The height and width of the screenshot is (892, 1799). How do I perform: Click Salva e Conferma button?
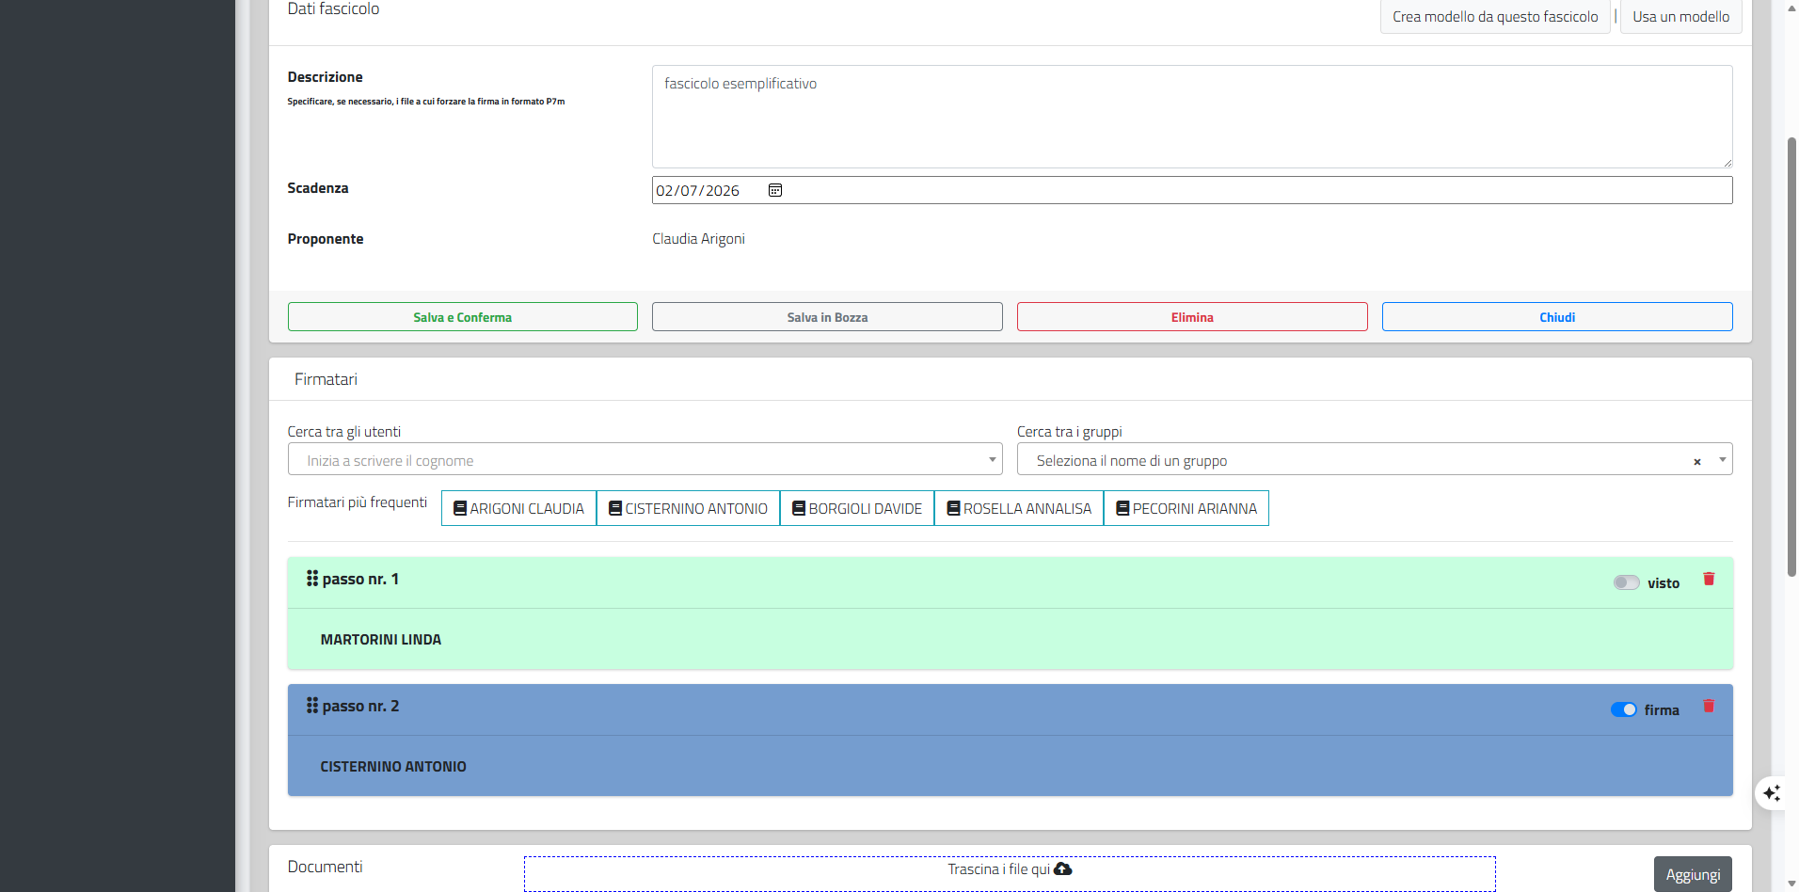point(462,317)
